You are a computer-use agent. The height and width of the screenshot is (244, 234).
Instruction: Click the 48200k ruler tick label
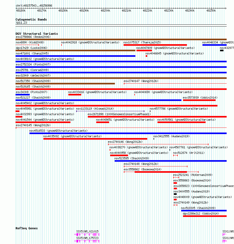(105, 11)
